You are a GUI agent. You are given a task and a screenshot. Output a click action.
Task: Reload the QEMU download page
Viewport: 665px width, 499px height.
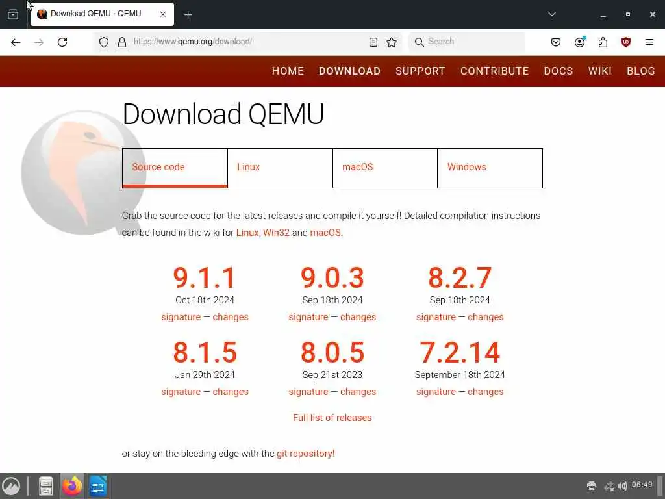pos(62,42)
